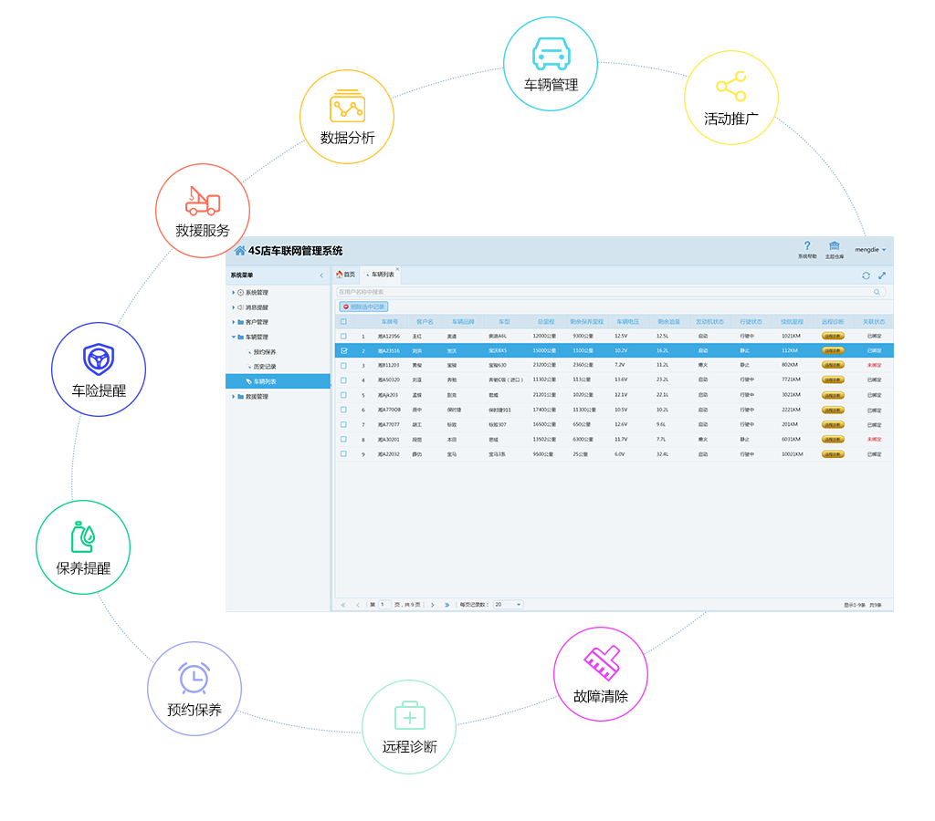The image size is (935, 821).
Task: Click the 远程诊断 button in row 3
Action: click(833, 365)
